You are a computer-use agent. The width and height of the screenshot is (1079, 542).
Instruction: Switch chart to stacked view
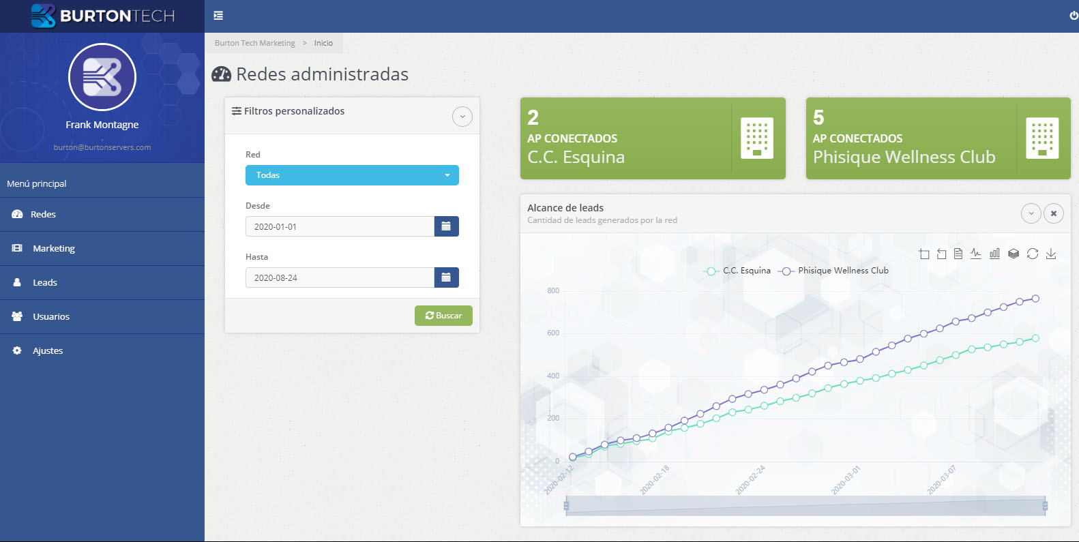pyautogui.click(x=1014, y=254)
